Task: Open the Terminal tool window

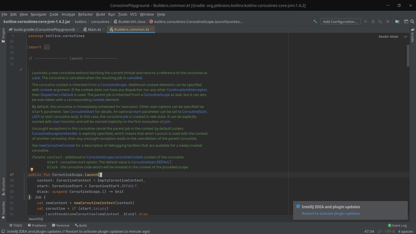Action: coord(60,225)
